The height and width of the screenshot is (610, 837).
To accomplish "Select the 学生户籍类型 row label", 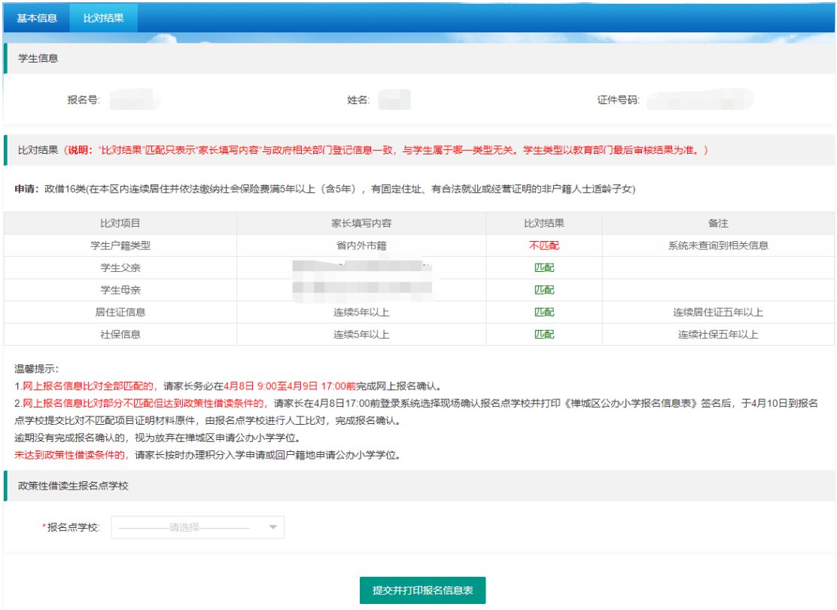I will point(120,246).
